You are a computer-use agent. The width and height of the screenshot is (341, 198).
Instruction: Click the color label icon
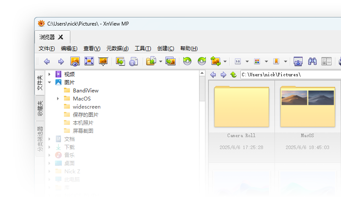pyautogui.click(x=257, y=61)
